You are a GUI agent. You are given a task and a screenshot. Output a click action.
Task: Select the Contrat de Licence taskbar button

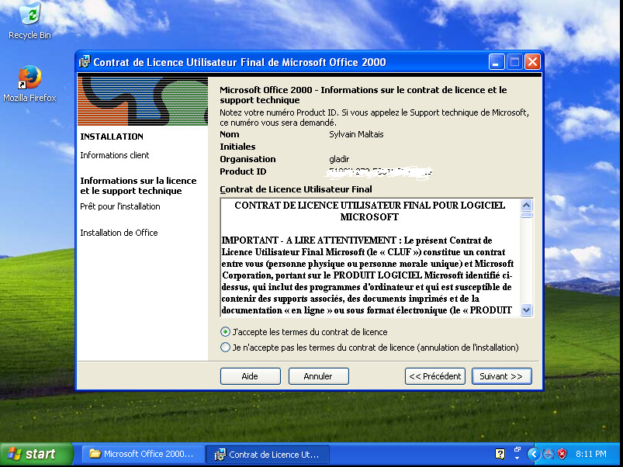click(268, 455)
